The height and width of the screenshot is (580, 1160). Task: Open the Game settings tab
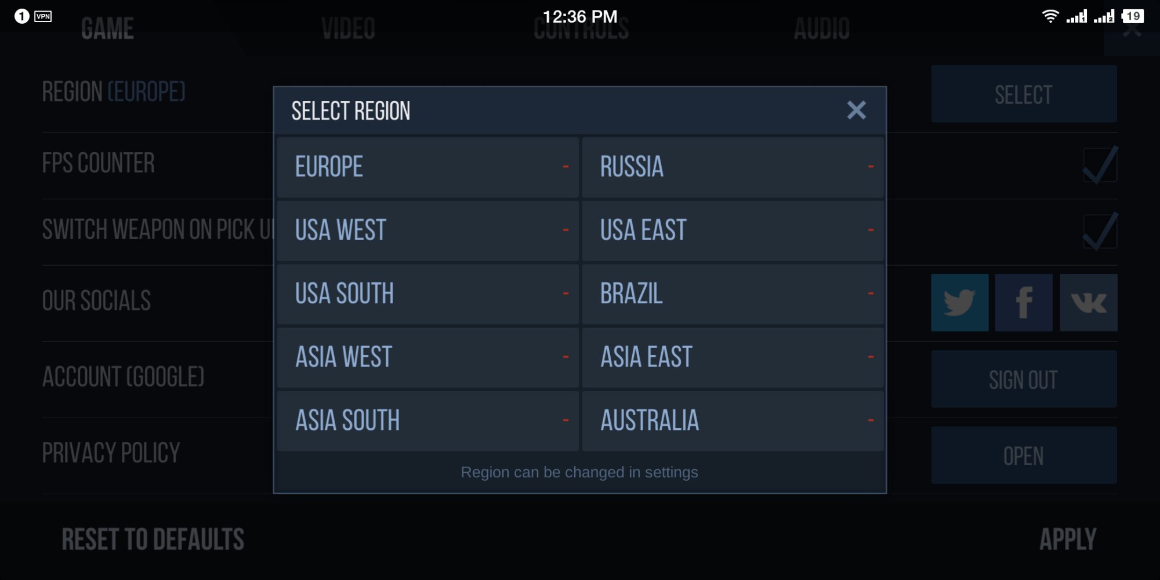point(107,29)
